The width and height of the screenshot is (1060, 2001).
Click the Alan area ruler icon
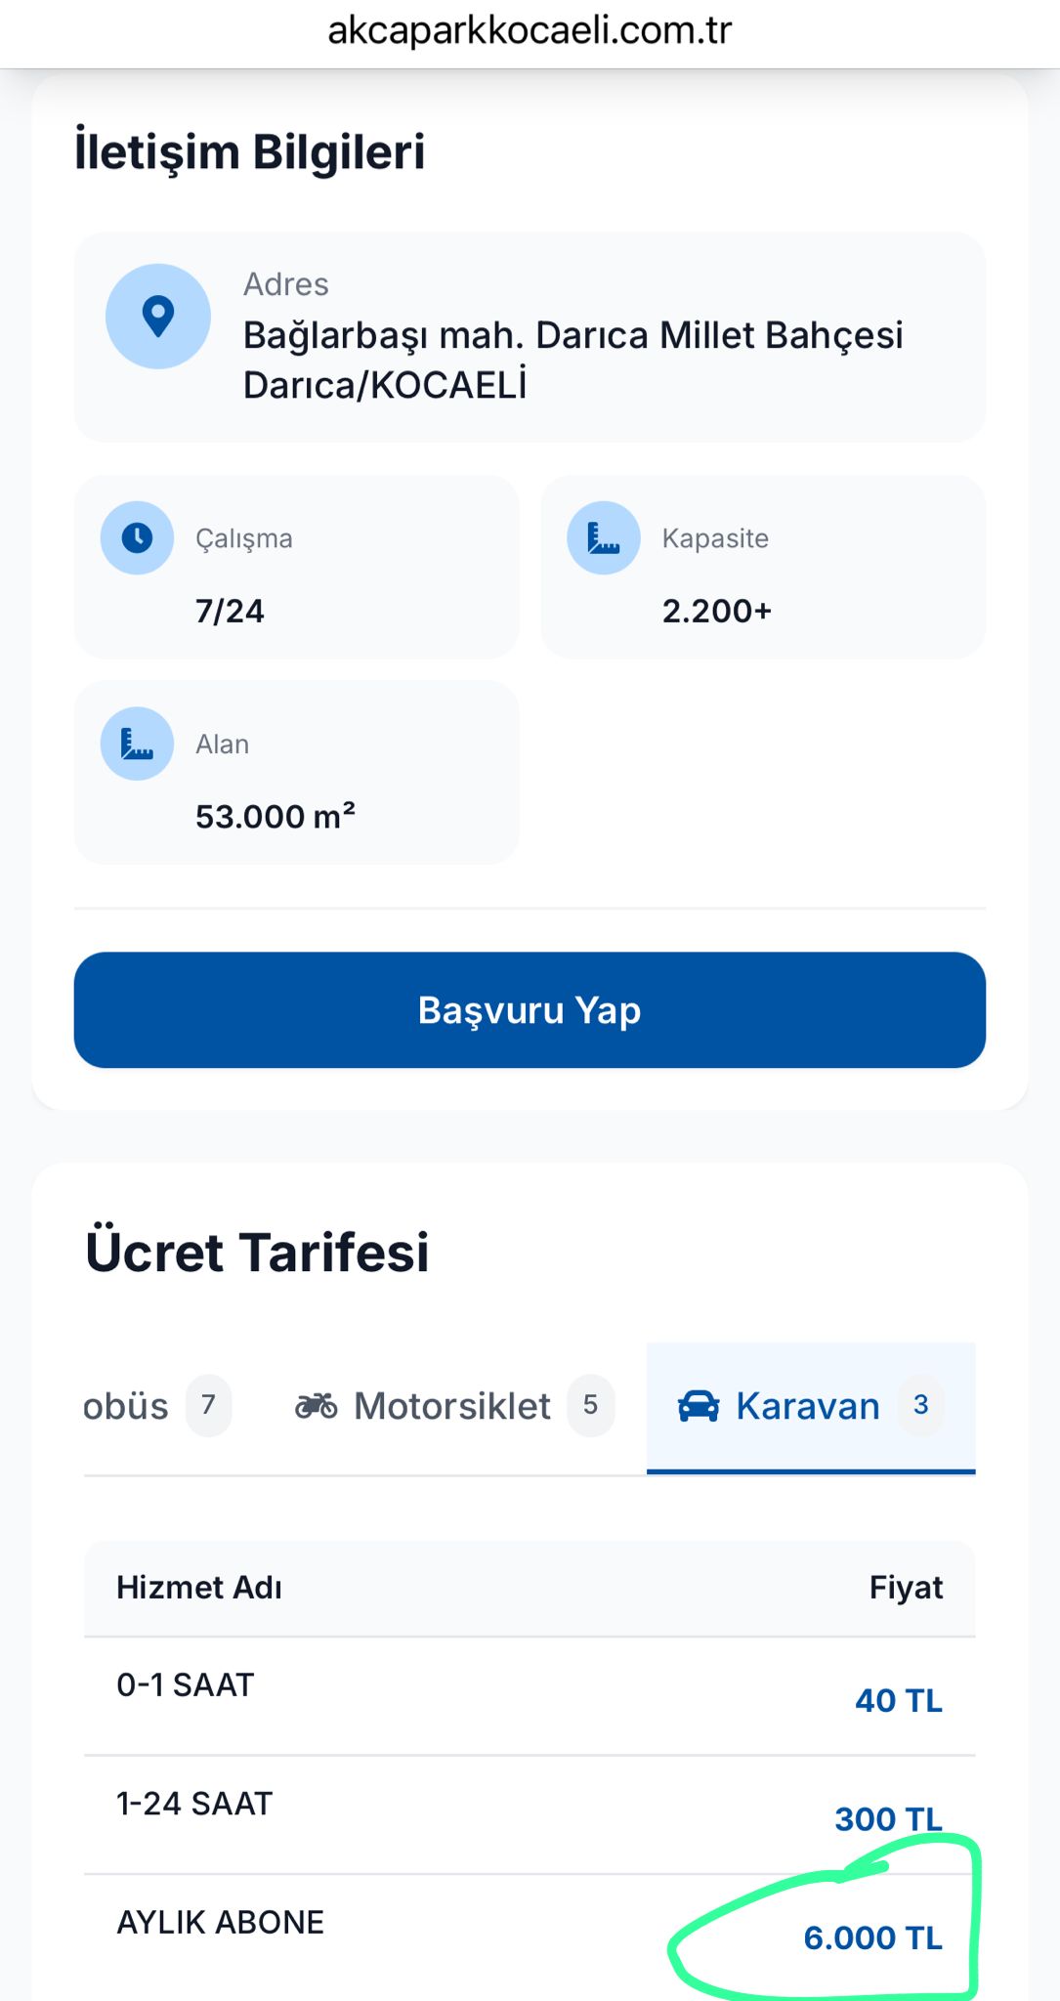[x=137, y=744]
